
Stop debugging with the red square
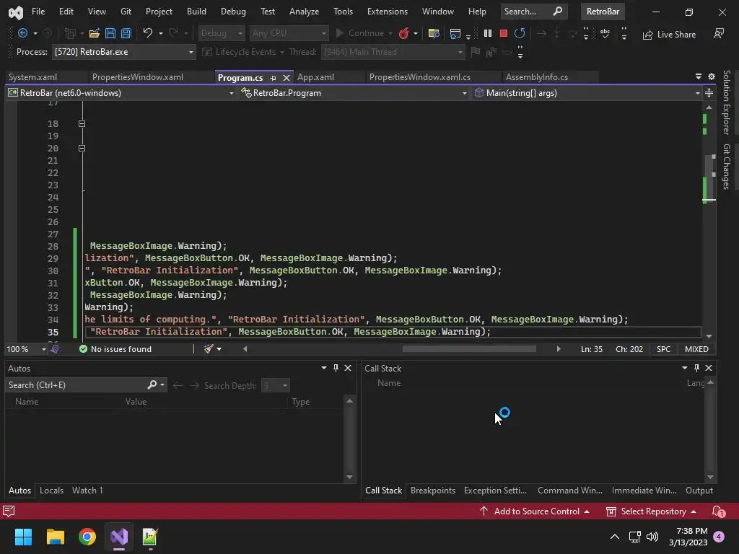click(503, 33)
